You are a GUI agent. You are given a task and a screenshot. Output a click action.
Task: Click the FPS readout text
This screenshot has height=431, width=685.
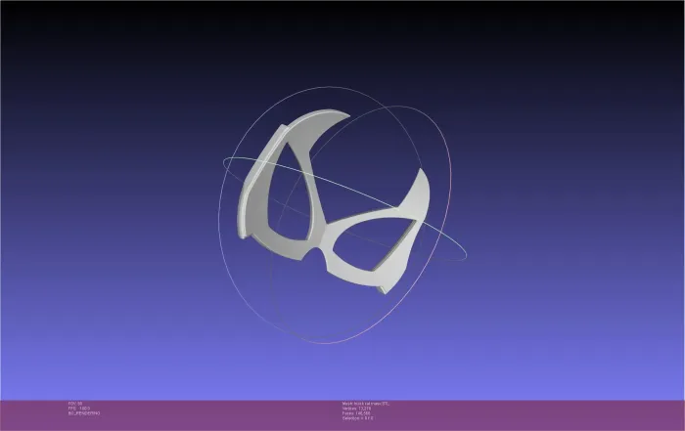pos(79,409)
